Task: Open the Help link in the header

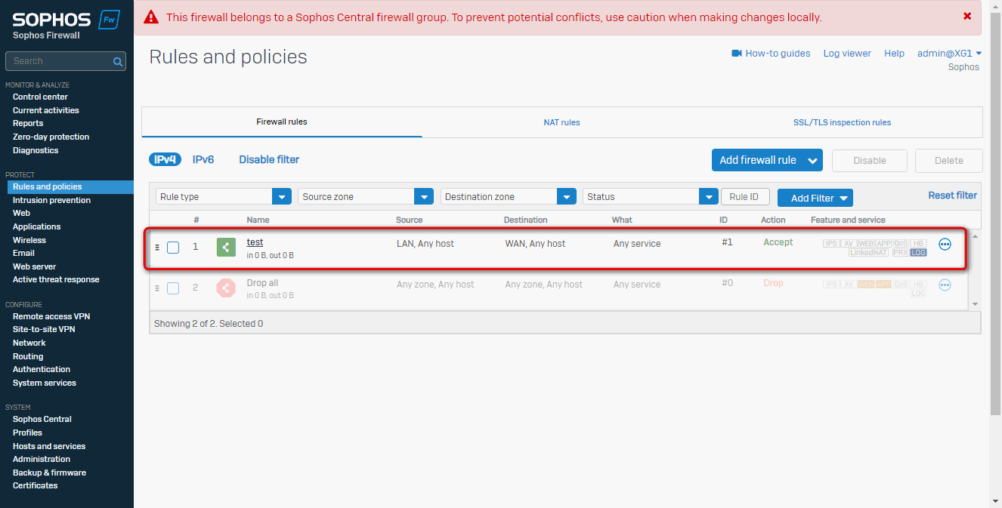Action: tap(894, 54)
